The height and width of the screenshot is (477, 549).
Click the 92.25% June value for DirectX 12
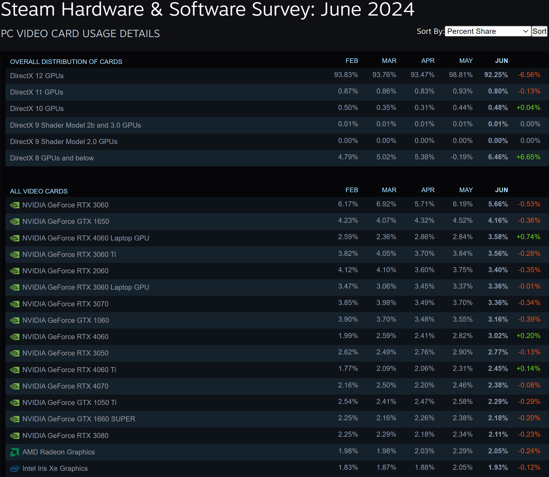496,75
